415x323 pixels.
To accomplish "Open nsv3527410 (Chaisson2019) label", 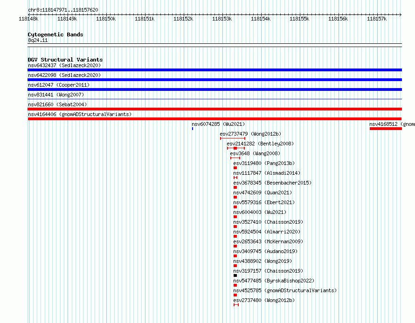I will (x=268, y=222).
